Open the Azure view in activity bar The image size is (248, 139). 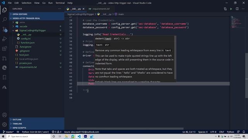pos(4,87)
